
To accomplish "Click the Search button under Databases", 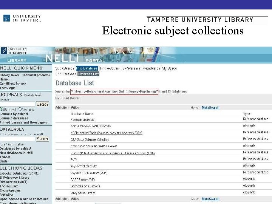I will point(42,139).
